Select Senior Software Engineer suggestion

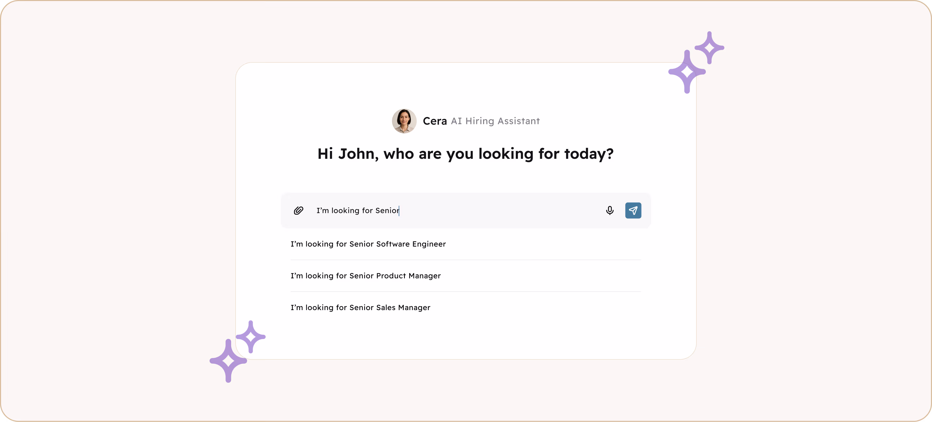pos(368,244)
